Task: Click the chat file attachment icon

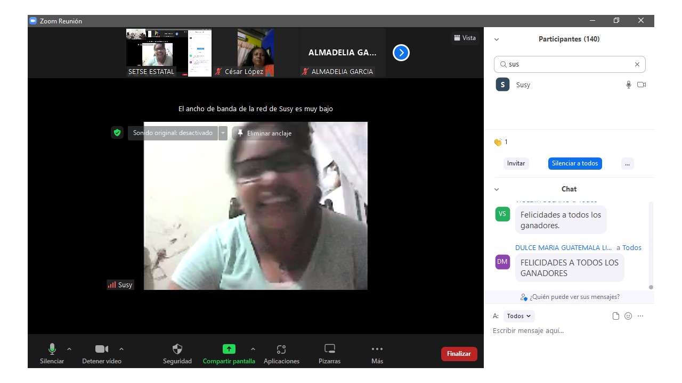Action: pos(616,316)
